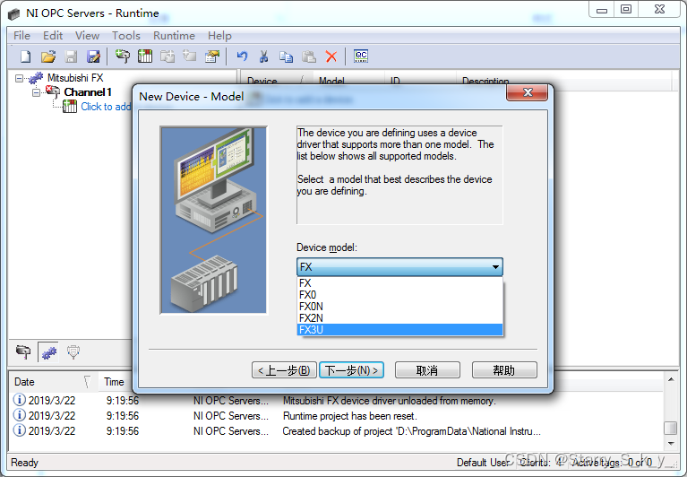The image size is (687, 477).
Task: Collapse the Mitsubishi FX tree node
Action: pos(19,79)
